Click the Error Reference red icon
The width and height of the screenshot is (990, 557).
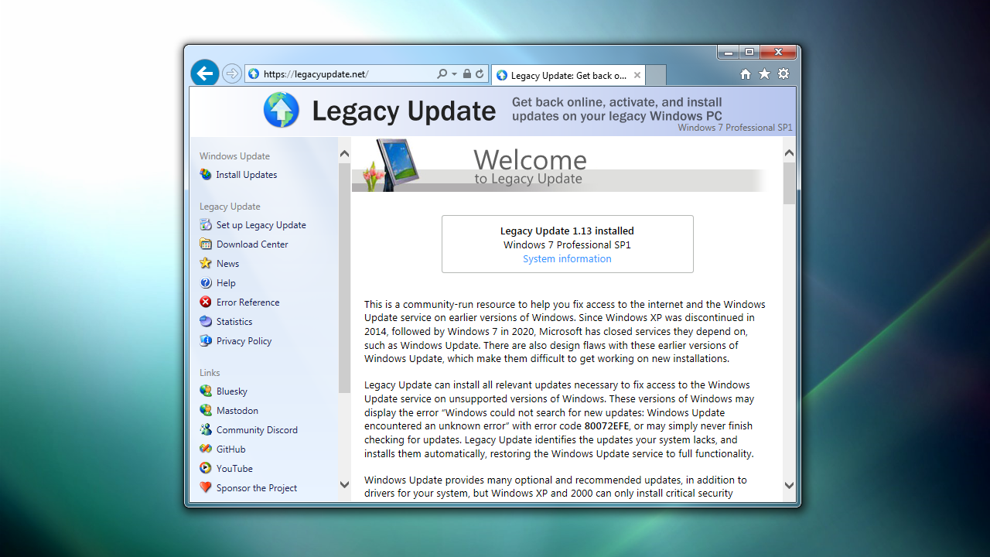205,302
